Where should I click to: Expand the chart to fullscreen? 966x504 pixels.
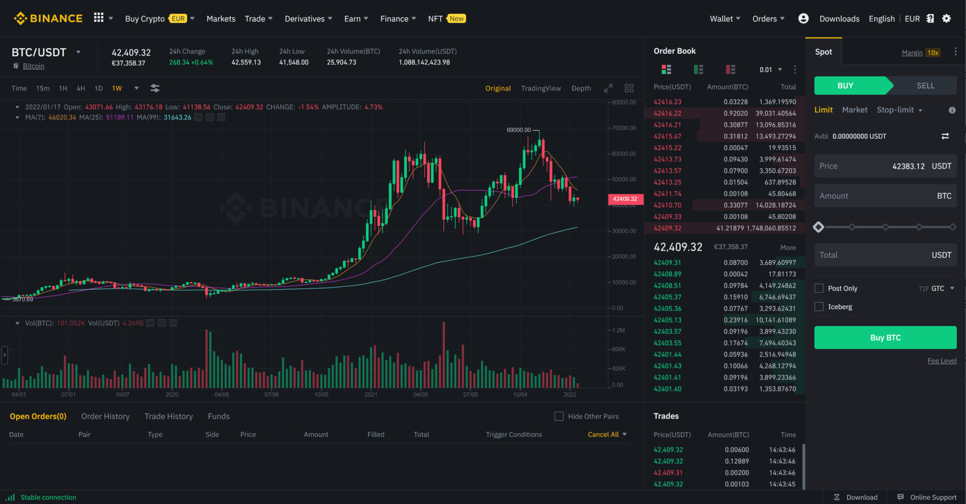pyautogui.click(x=608, y=88)
